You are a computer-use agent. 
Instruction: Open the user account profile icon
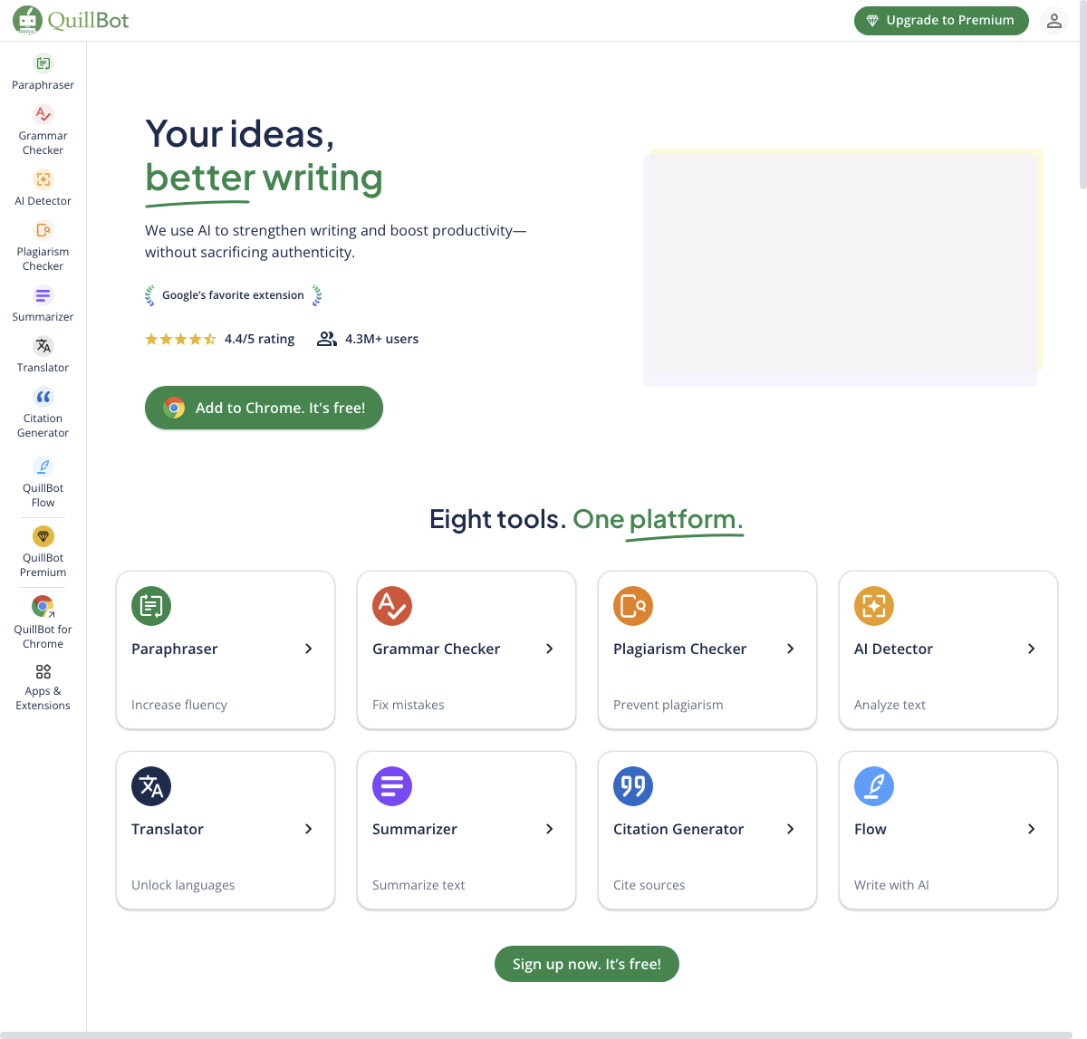[1053, 21]
